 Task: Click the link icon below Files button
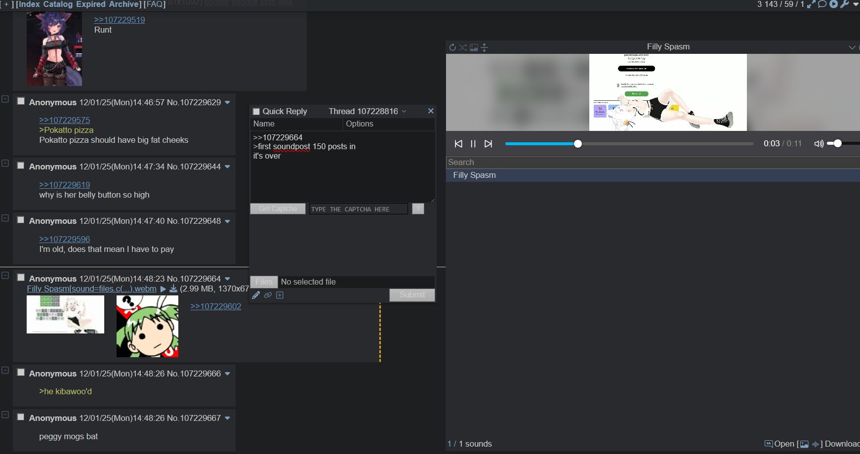pos(268,295)
